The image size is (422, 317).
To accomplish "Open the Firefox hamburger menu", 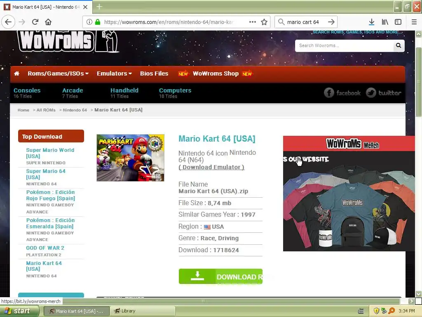I will click(x=414, y=22).
